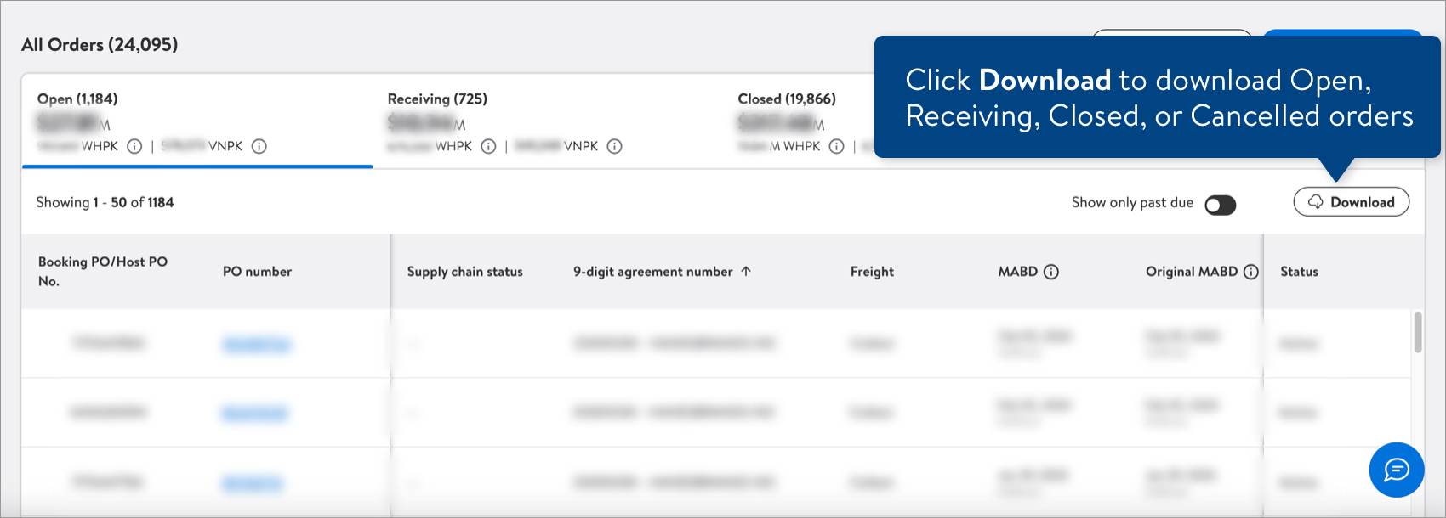Reverse the 9-digit agreement number sort arrow
This screenshot has width=1446, height=518.
tap(746, 272)
